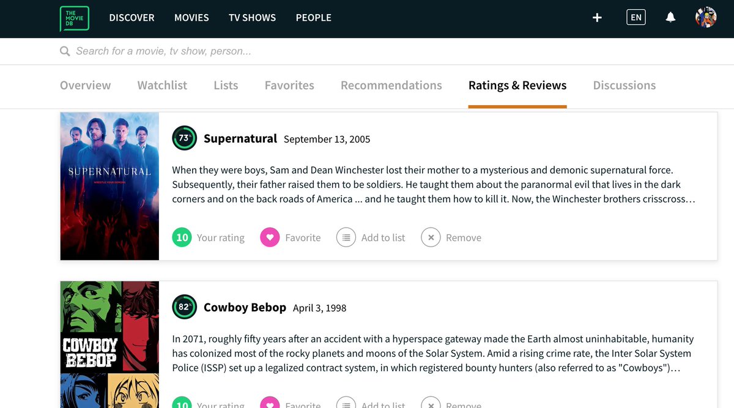Click the date 'September 13, 2005'

coord(327,139)
